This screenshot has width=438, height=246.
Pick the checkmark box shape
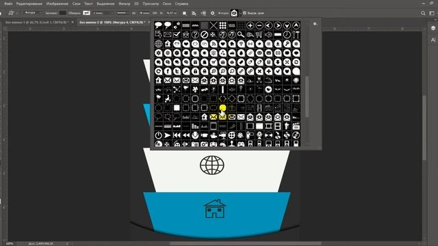(x=177, y=35)
